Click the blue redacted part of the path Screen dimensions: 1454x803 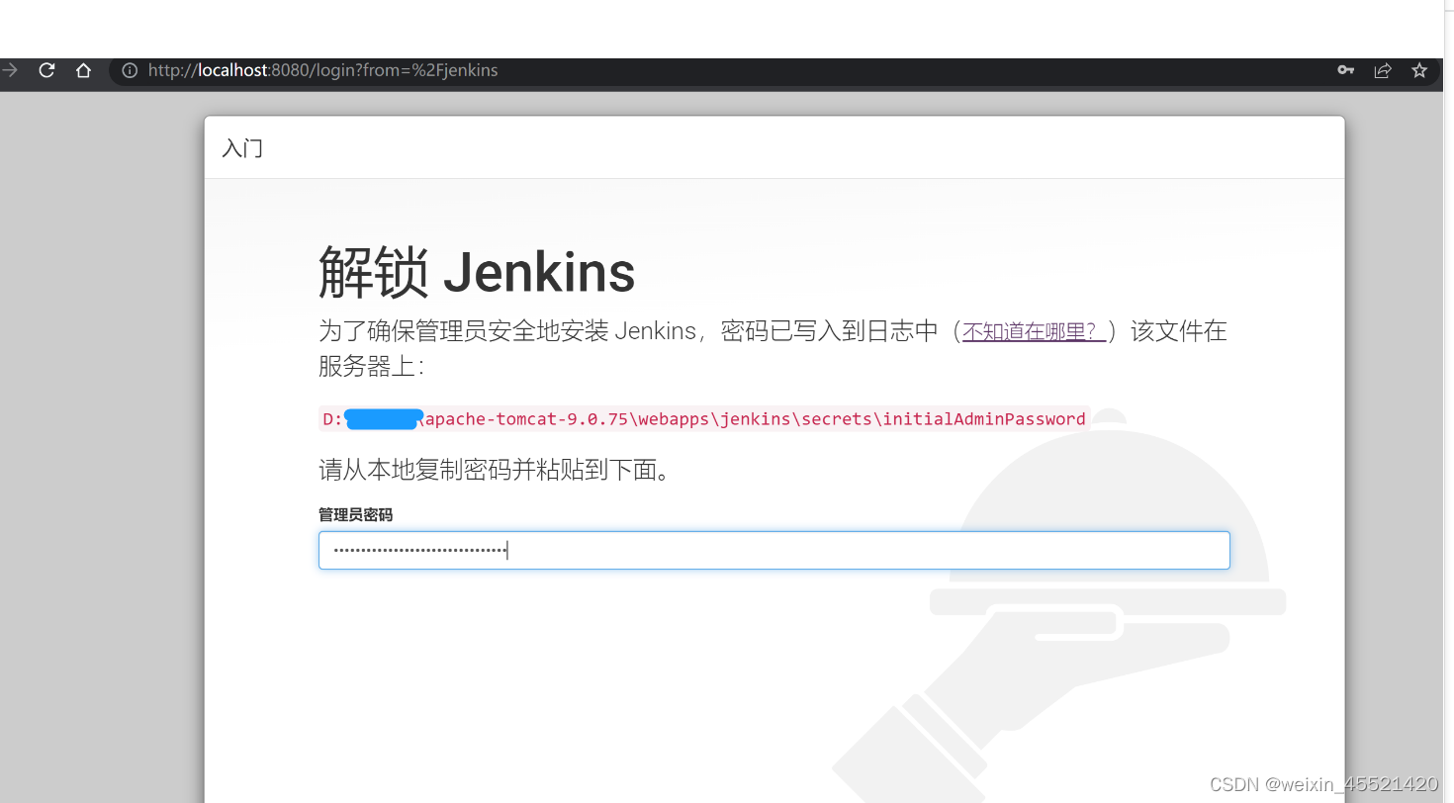(383, 418)
